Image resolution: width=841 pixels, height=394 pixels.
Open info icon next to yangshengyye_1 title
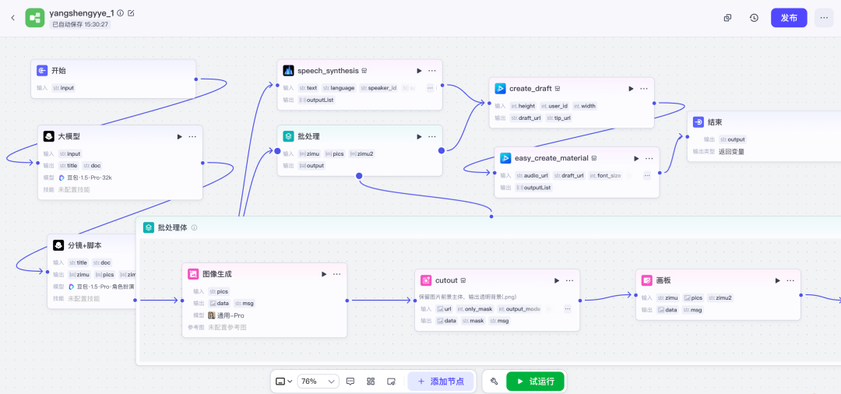pos(121,13)
